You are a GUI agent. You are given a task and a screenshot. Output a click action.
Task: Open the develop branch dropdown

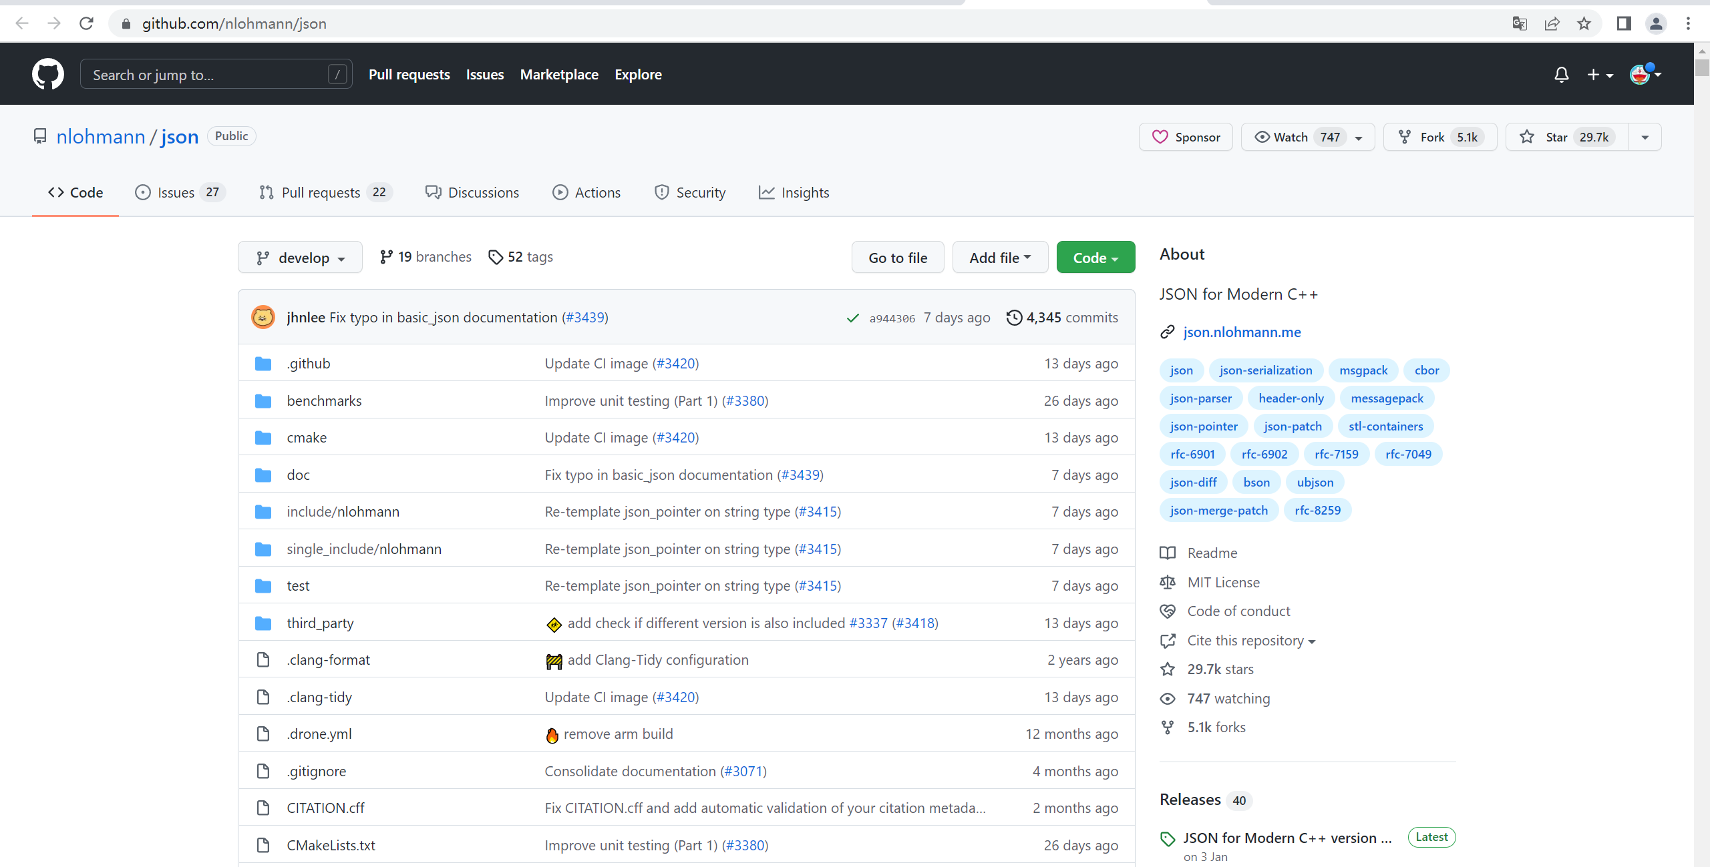[300, 258]
